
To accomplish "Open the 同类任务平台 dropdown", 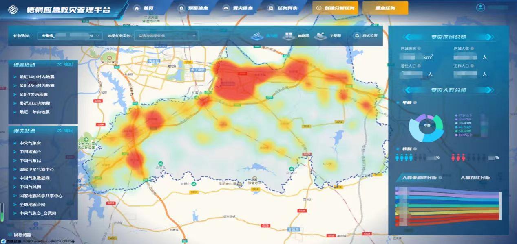I will pyautogui.click(x=166, y=36).
